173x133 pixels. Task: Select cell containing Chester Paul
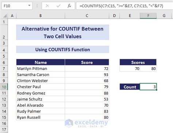41,87
